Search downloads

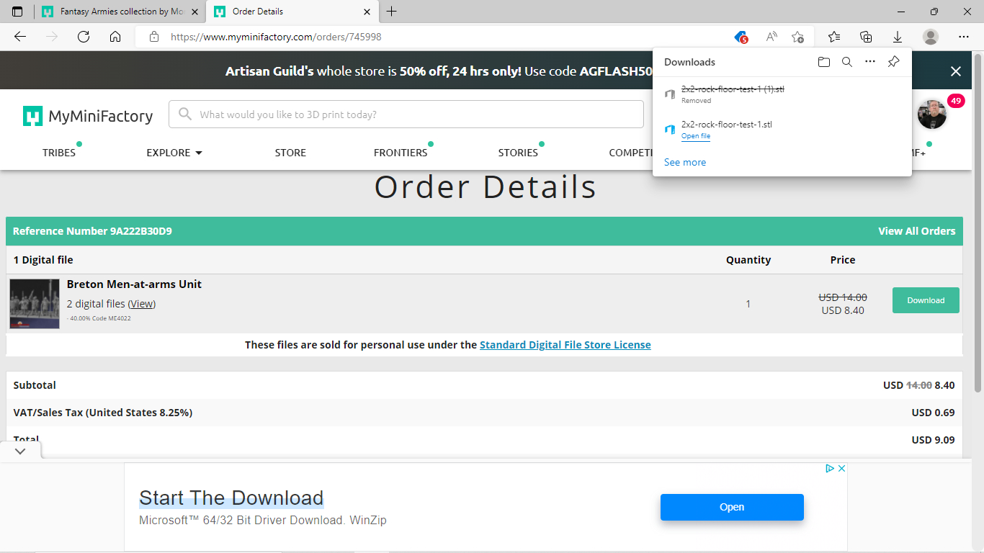point(847,62)
